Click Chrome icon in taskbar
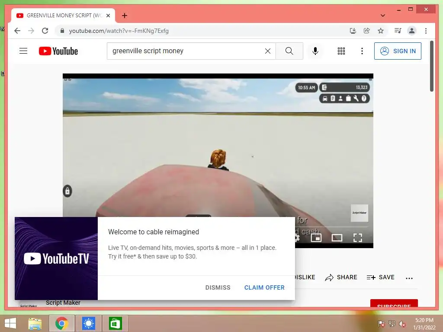Screen dimensions: 443x332 [x=61, y=323]
